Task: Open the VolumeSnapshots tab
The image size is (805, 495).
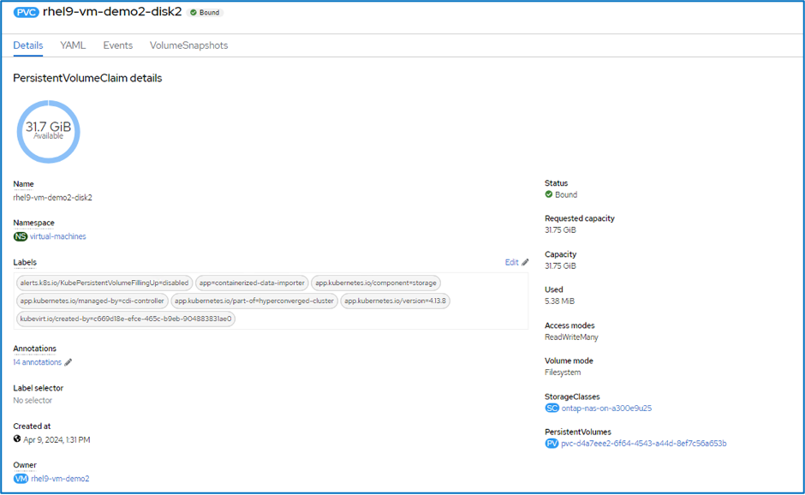Action: pyautogui.click(x=188, y=45)
